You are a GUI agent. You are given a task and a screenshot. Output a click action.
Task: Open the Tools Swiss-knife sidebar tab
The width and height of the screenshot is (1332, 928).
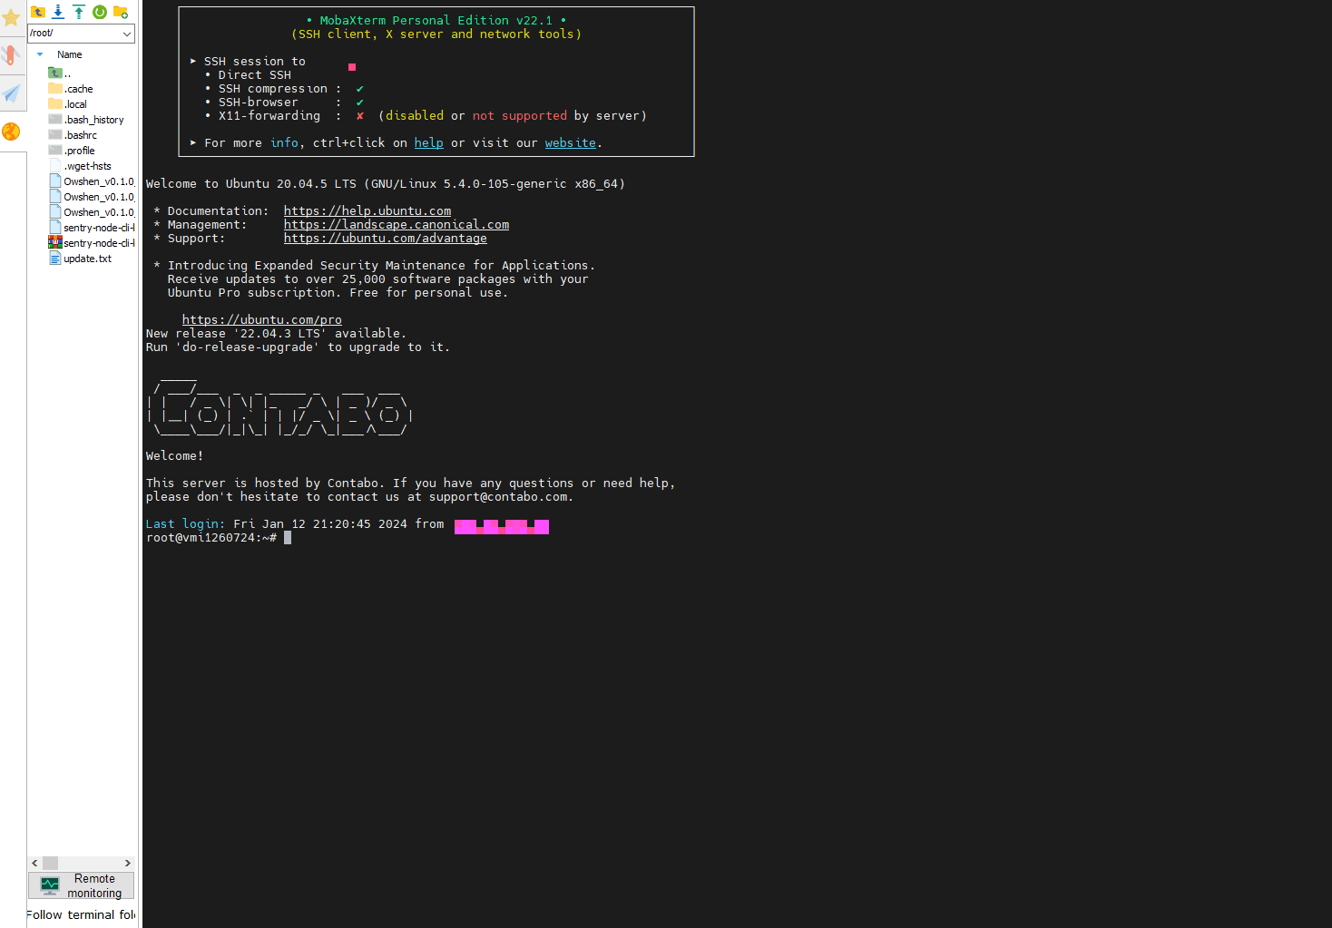pyautogui.click(x=11, y=55)
